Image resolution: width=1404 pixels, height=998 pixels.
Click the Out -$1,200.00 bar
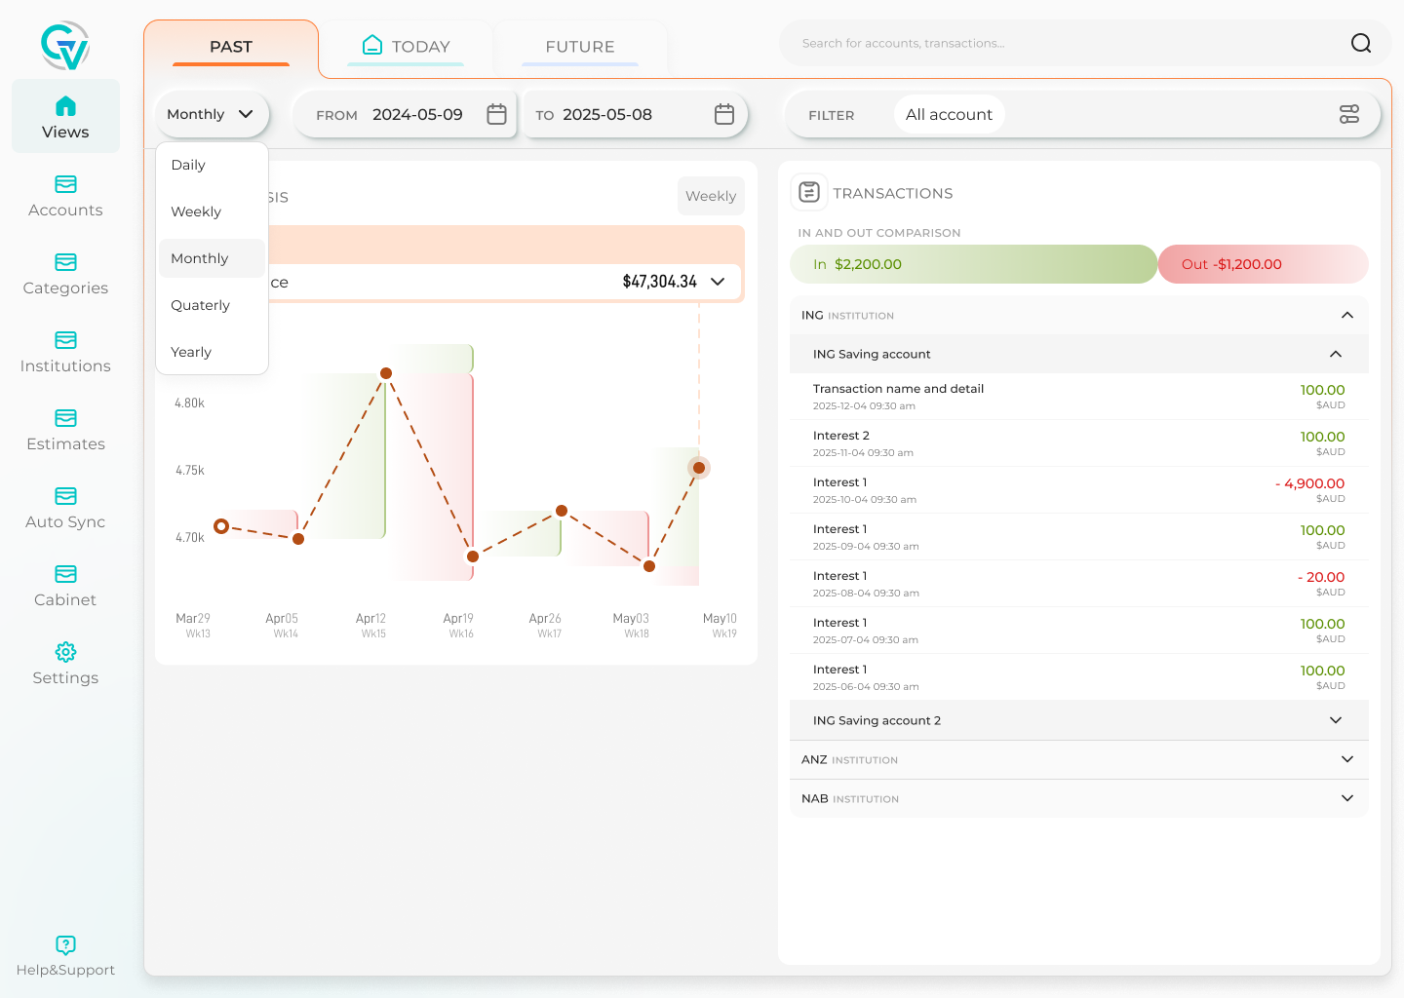click(1264, 264)
